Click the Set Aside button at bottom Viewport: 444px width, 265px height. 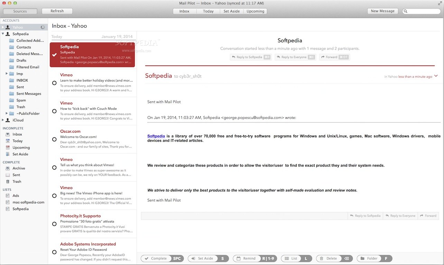(208, 258)
